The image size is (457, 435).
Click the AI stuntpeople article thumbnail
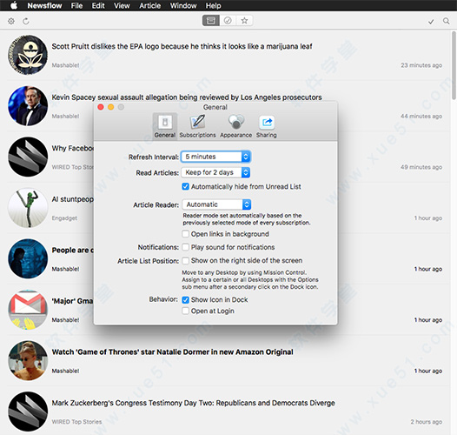(x=28, y=208)
